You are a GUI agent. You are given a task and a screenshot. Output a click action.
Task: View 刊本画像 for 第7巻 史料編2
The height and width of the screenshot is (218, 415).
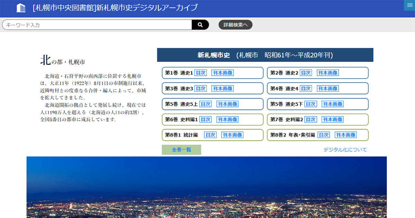(332, 119)
